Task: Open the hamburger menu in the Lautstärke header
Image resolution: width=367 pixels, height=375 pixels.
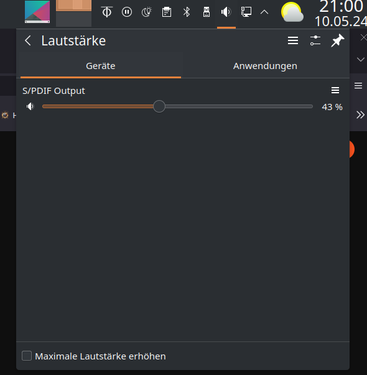Action: [293, 40]
